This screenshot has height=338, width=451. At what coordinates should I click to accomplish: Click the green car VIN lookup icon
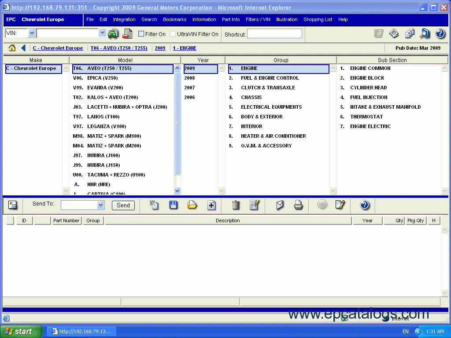click(113, 33)
